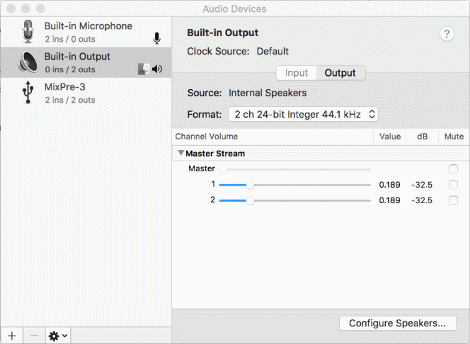The image size is (470, 344).
Task: Click the Finder system alert output icon
Action: click(144, 69)
